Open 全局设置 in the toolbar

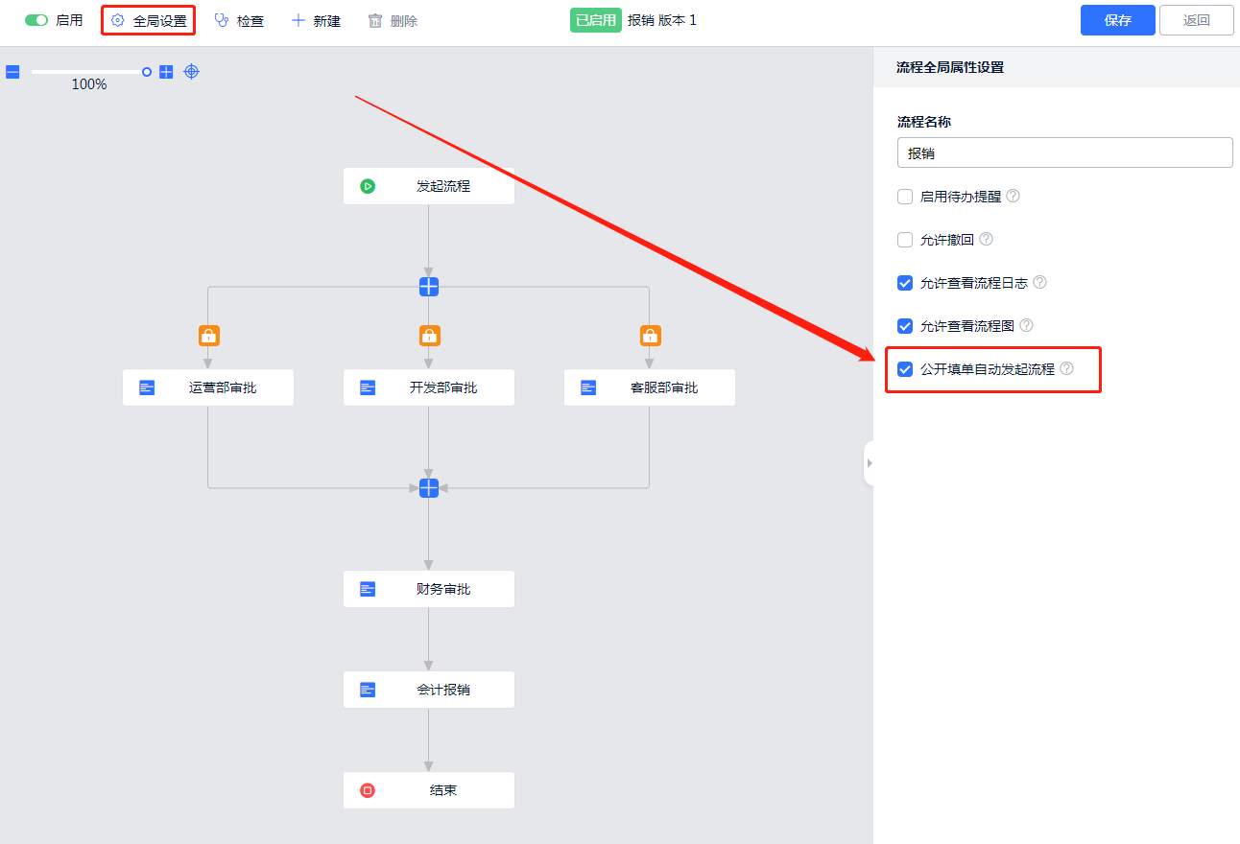149,20
